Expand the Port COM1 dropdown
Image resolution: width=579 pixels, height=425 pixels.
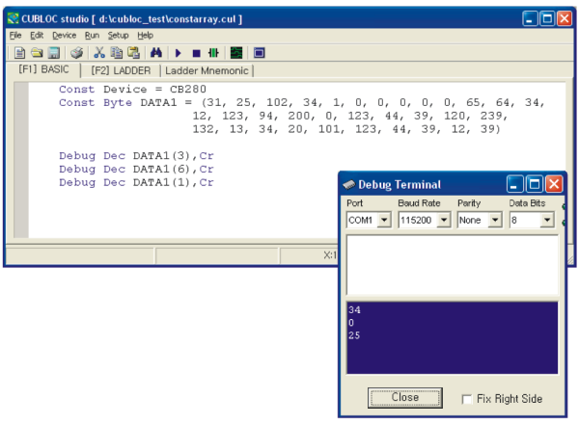click(x=385, y=220)
